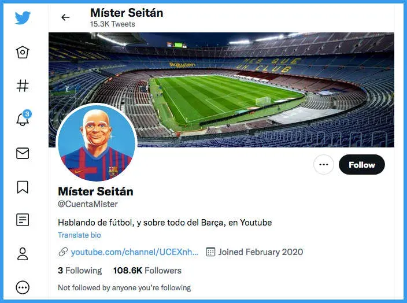Click Translate bio link
Image resolution: width=407 pixels, height=303 pixels.
[79, 235]
